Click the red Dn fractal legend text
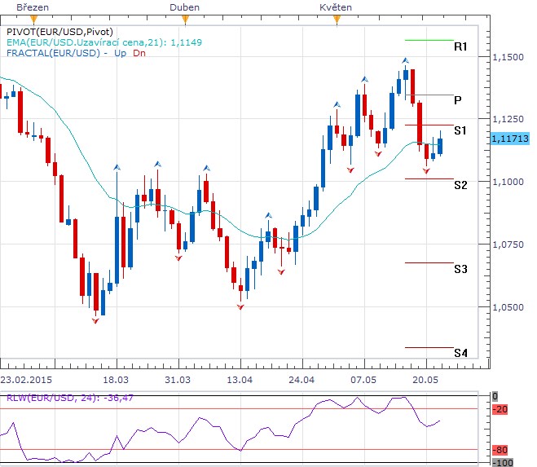The image size is (537, 467). click(139, 53)
